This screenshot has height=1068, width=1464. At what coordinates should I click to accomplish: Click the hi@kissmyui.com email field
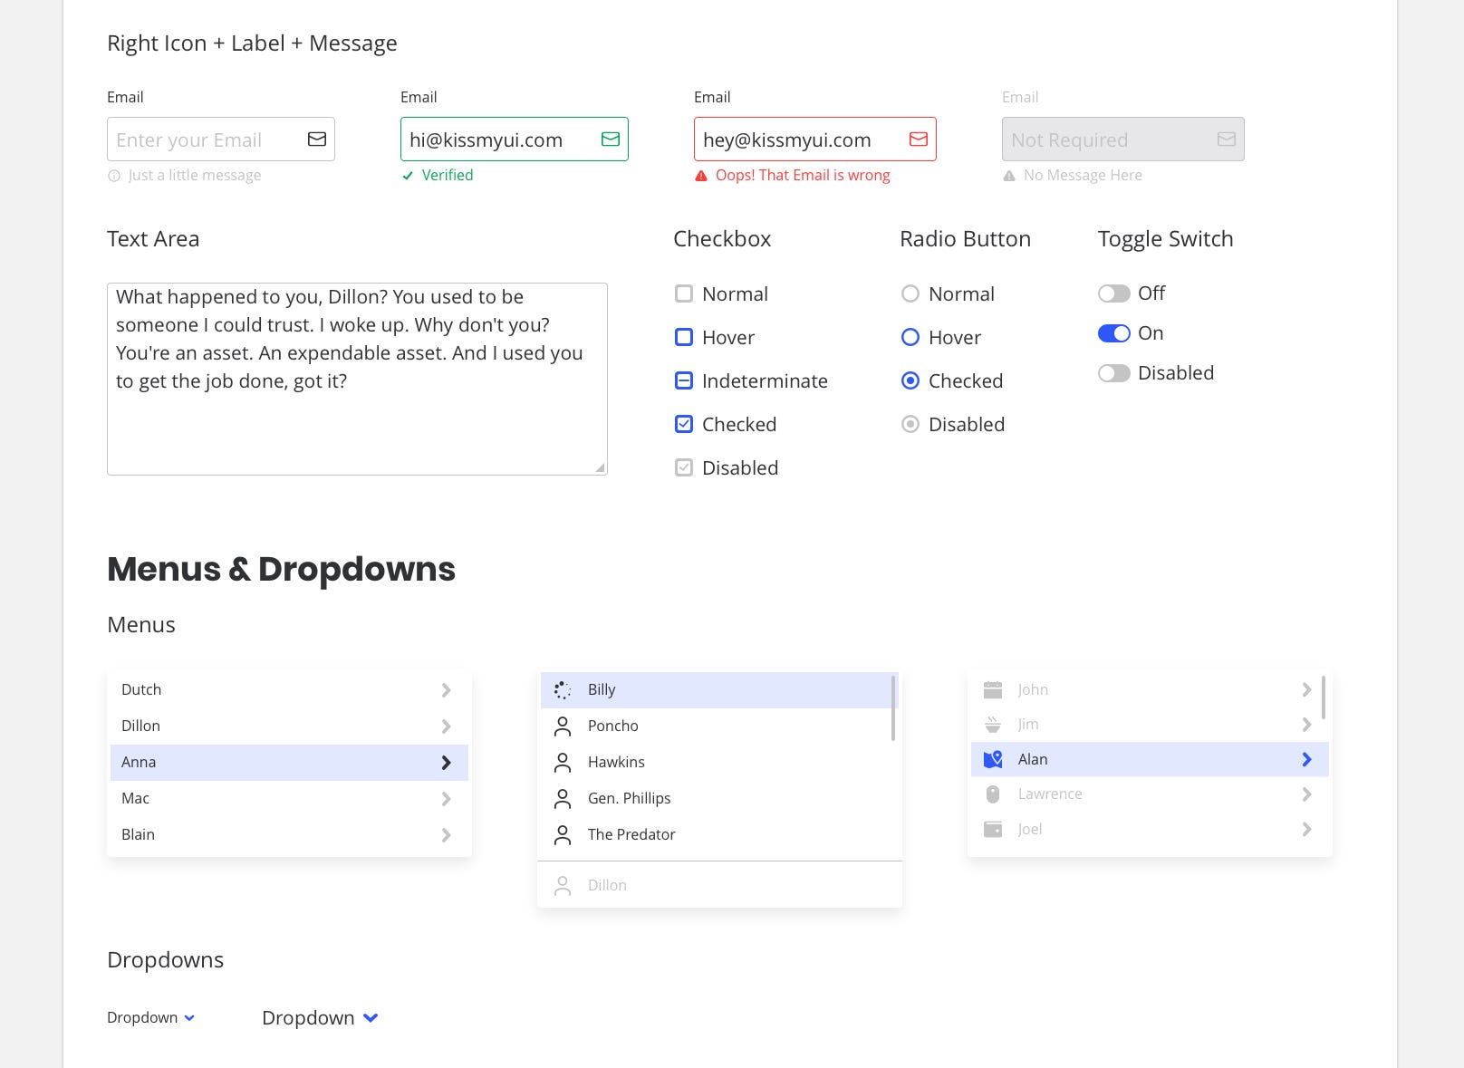point(515,140)
